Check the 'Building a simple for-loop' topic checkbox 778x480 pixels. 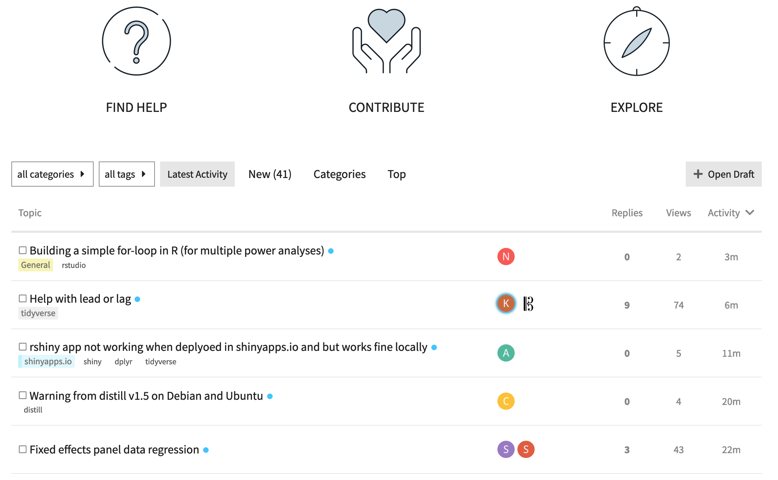pos(23,250)
